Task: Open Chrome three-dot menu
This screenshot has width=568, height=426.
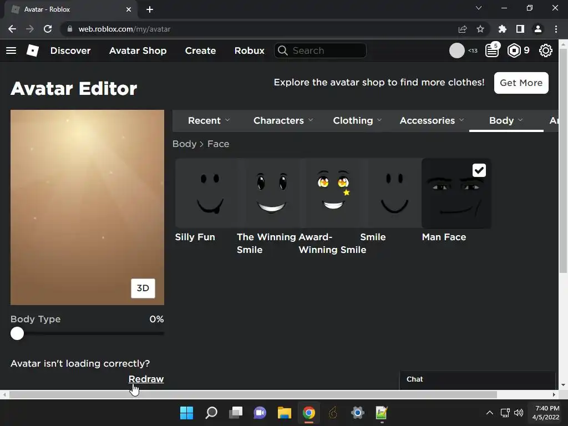Action: pyautogui.click(x=556, y=29)
